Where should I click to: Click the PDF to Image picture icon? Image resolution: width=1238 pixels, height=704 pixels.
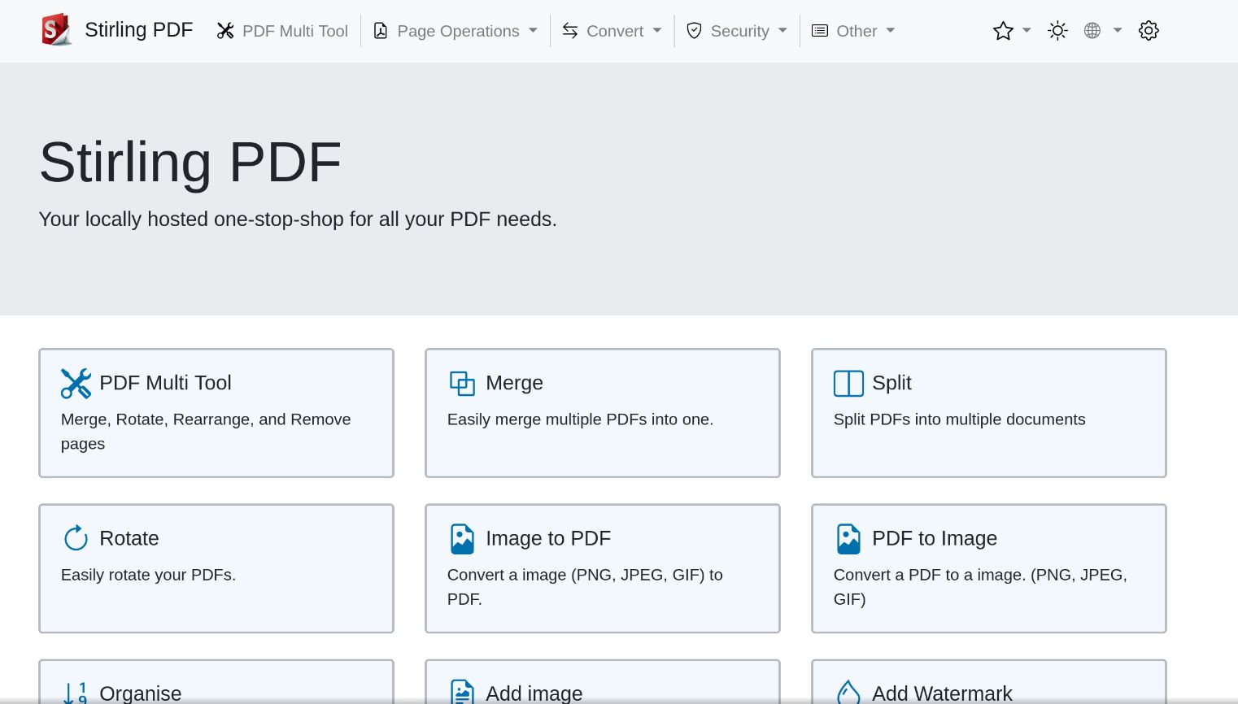[x=848, y=538]
